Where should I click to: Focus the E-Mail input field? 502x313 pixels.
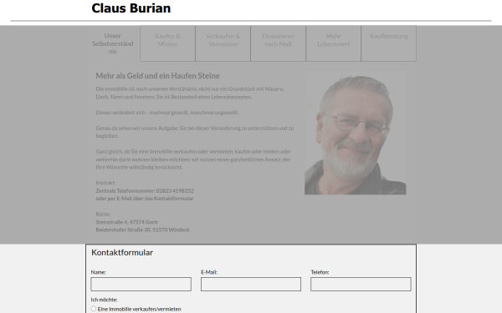pos(251,284)
